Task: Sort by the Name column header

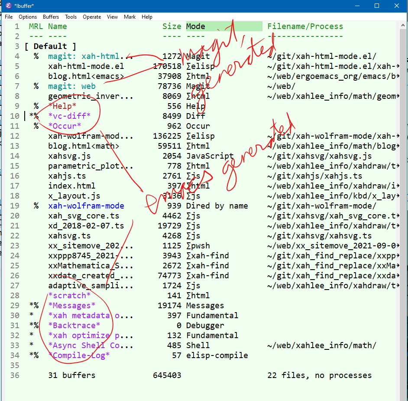Action: (58, 26)
